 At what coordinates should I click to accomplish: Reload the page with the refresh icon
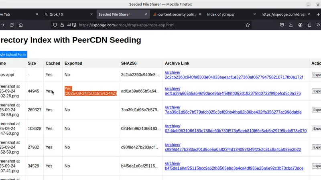(12, 25)
